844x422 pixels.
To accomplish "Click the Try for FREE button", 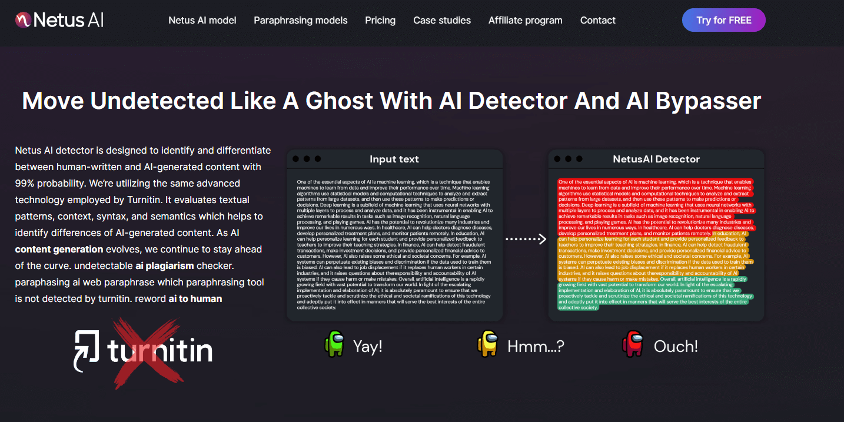I will click(x=723, y=19).
